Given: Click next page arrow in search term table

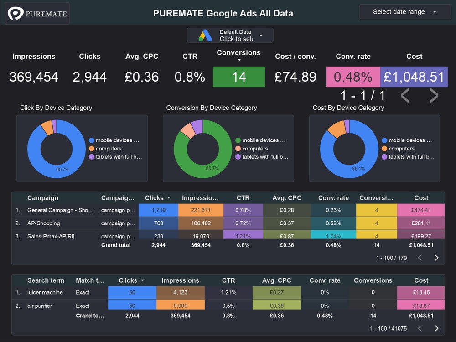Looking at the screenshot, I should (436, 328).
